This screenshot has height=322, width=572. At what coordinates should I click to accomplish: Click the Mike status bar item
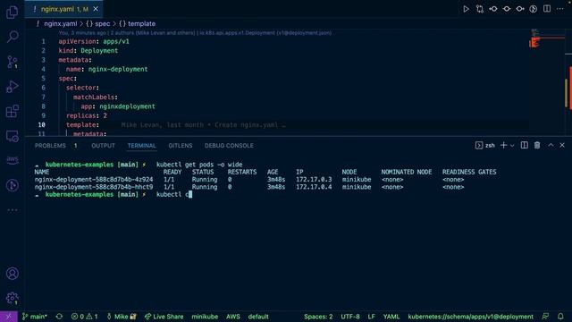tap(122, 317)
